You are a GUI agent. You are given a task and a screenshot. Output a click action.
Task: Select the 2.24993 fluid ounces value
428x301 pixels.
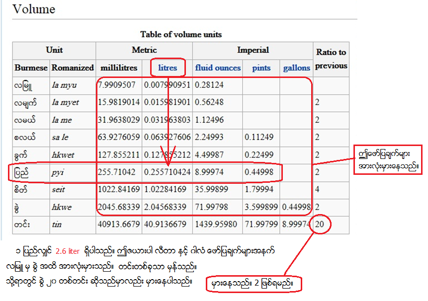coord(209,137)
